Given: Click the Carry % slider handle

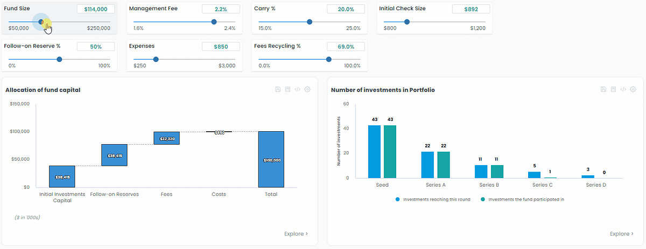Looking at the screenshot, I should coord(309,22).
